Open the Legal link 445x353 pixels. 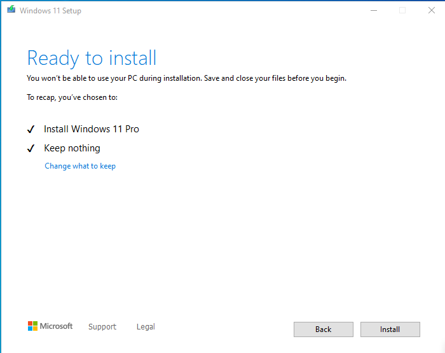click(146, 326)
